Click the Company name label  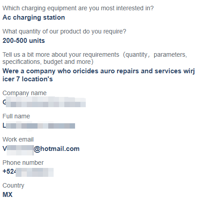[25, 93]
